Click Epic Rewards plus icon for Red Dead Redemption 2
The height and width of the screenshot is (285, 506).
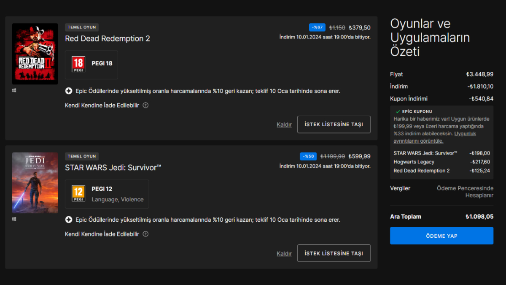(69, 91)
